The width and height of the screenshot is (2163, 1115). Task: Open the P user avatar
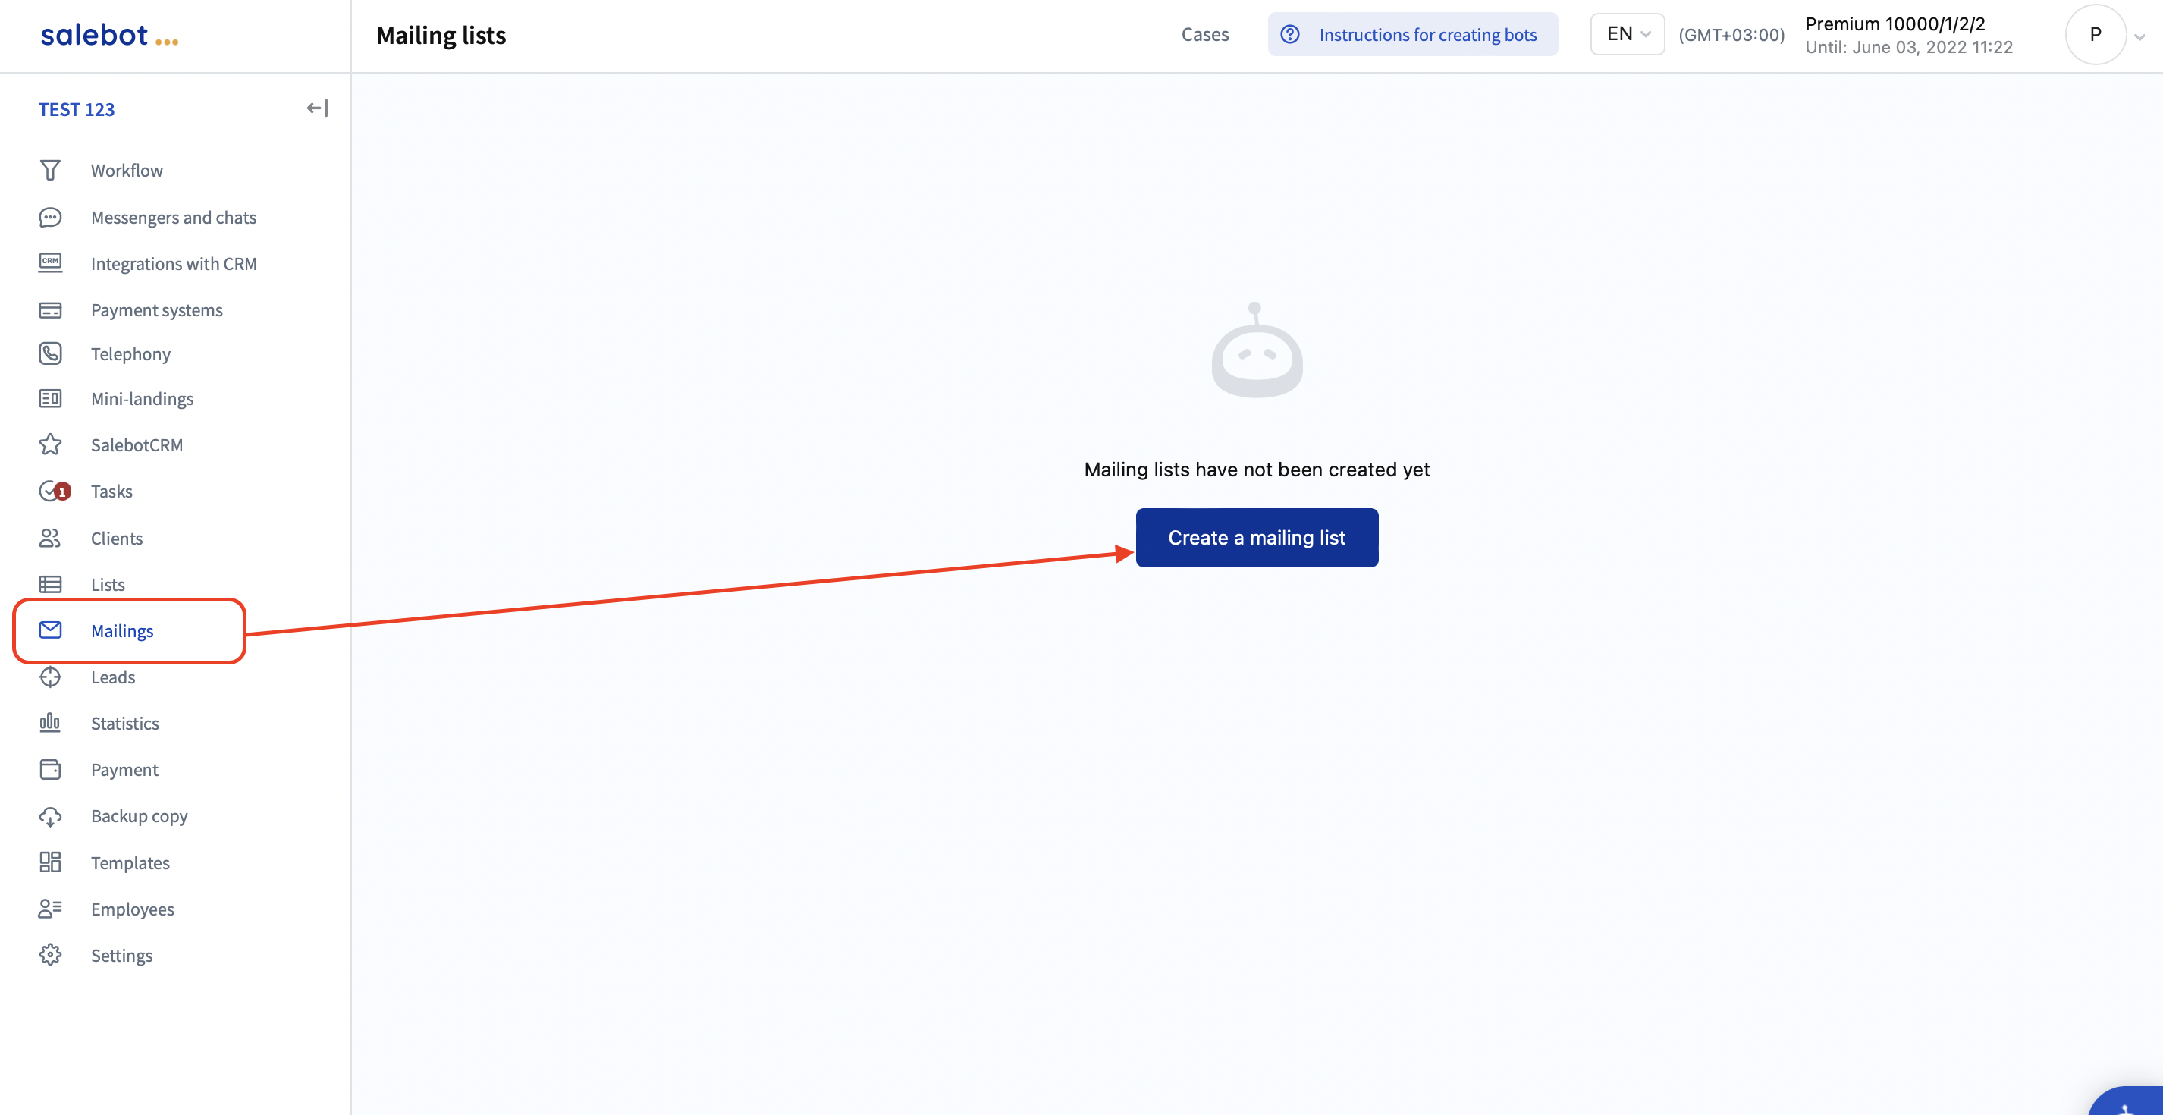[x=2095, y=34]
